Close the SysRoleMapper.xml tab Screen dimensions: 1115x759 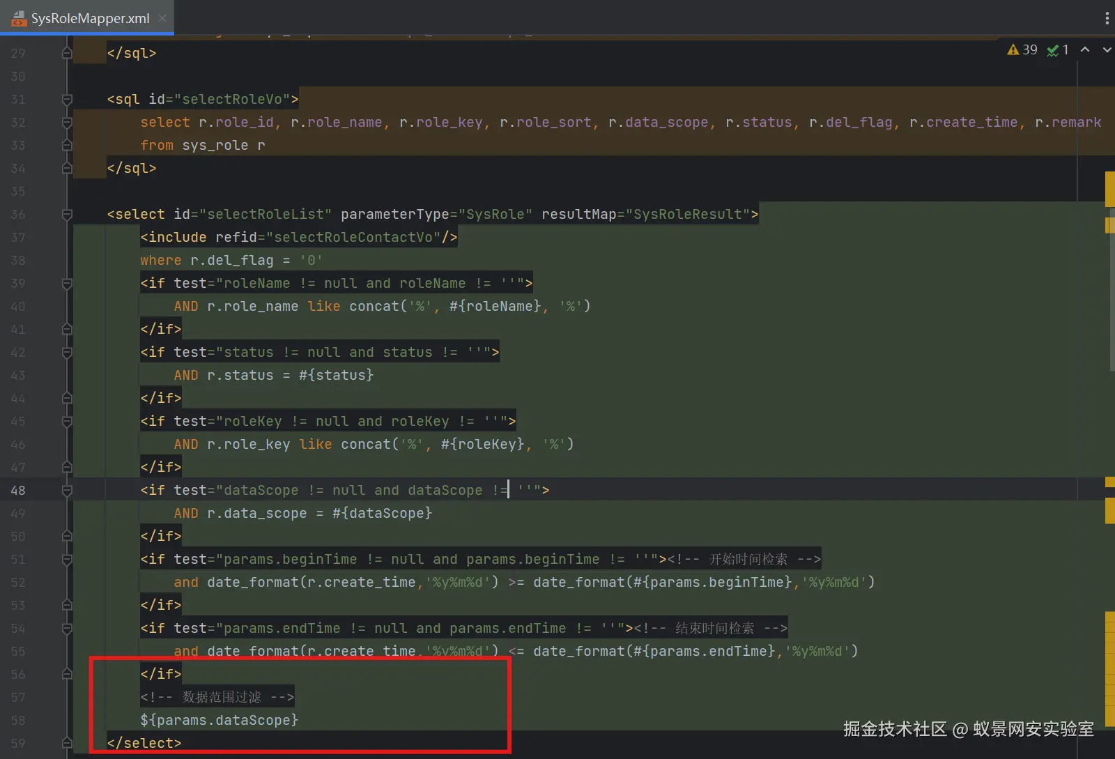point(162,18)
